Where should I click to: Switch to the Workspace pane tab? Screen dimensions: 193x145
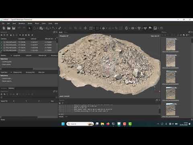tap(4, 88)
